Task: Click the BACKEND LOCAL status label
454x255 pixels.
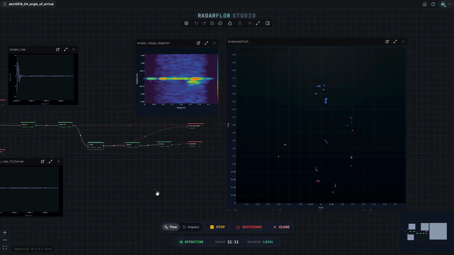Action: coord(260,242)
